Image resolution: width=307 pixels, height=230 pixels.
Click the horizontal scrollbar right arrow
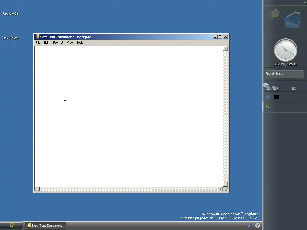coord(221,189)
